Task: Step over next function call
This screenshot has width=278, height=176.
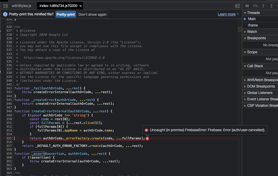Action: [255, 6]
